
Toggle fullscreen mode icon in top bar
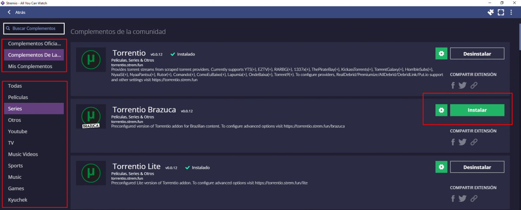pos(501,12)
